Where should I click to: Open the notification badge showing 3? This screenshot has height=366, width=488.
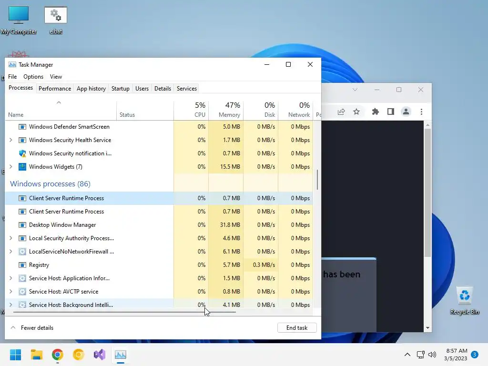pyautogui.click(x=475, y=355)
